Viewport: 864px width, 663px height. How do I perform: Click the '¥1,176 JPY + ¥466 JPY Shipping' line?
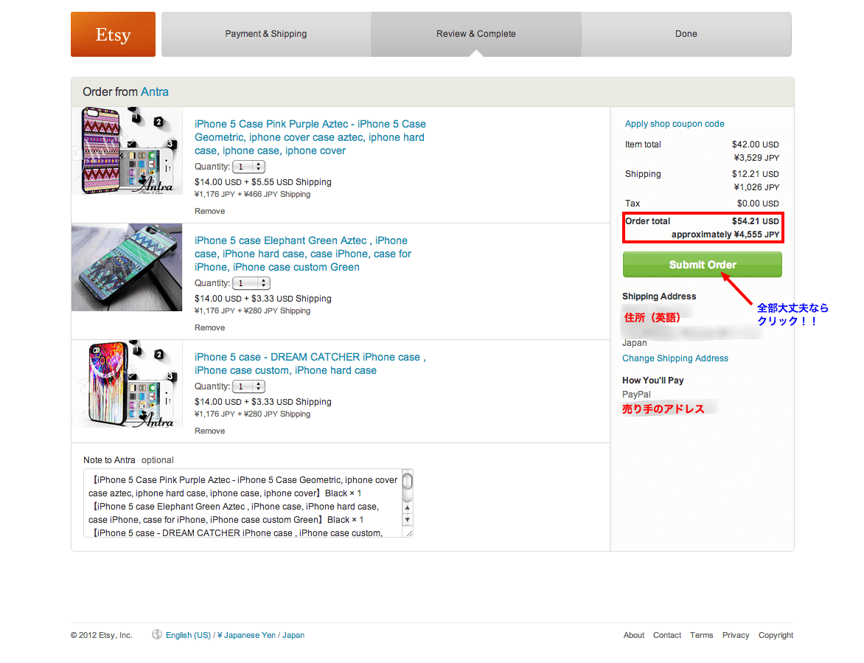point(252,195)
